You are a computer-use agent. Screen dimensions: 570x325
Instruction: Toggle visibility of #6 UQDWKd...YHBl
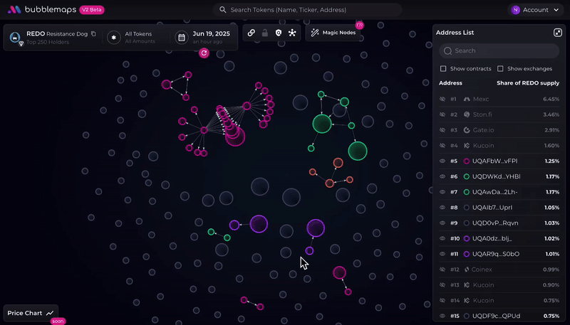pos(442,176)
